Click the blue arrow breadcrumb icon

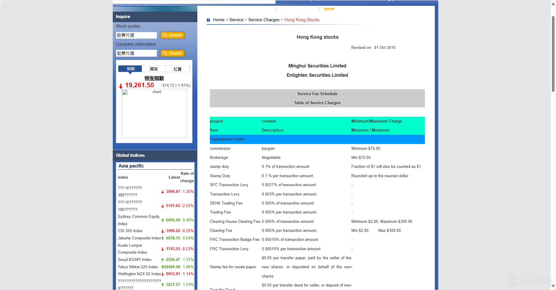pyautogui.click(x=208, y=20)
